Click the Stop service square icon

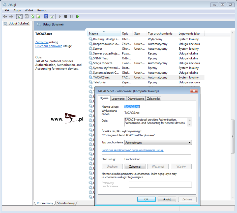[x=66, y=16]
